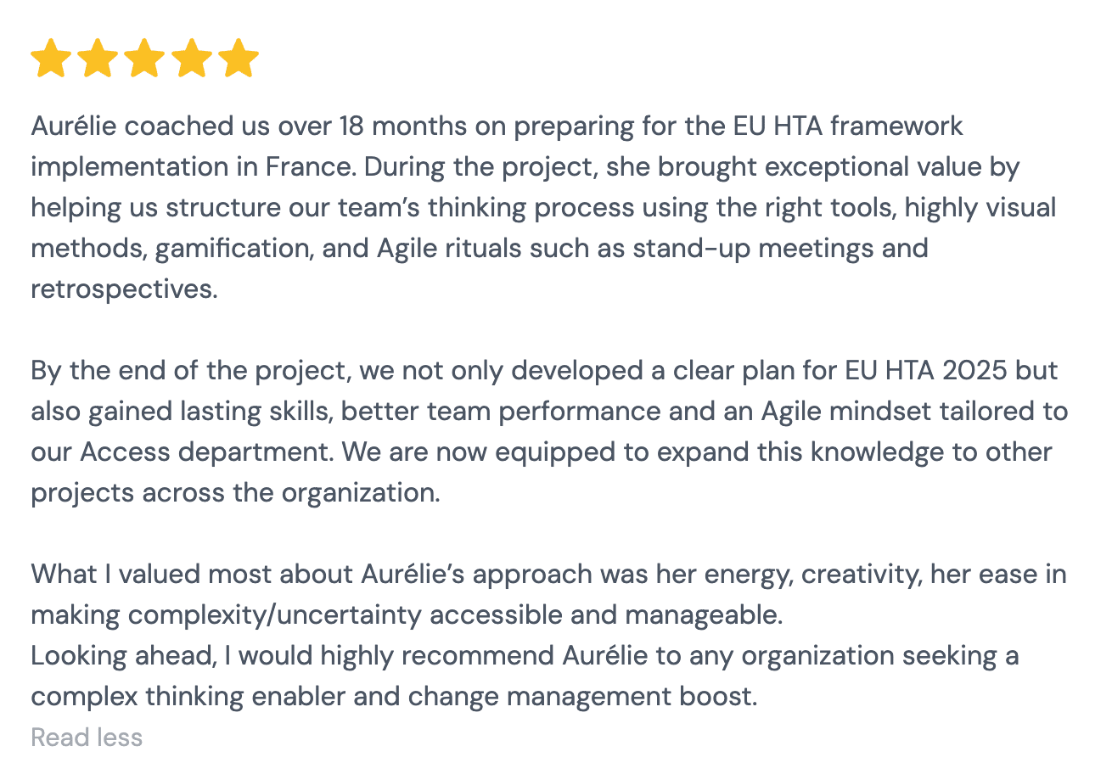Click the phrase 'change management boost.'
Screen dimensions: 1112x774
tap(582, 697)
